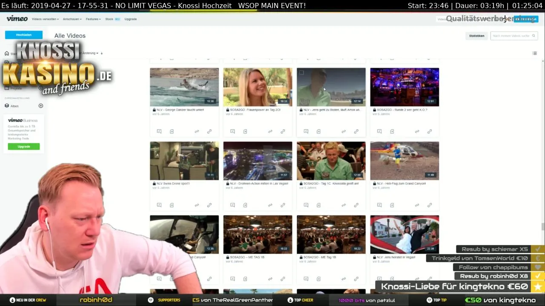
Task: Click SOSA2GO - Tag 1C Knossalla greift an title
Action: [x=331, y=184]
